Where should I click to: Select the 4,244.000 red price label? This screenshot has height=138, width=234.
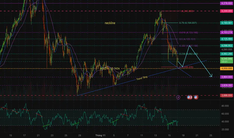coord(226,11)
